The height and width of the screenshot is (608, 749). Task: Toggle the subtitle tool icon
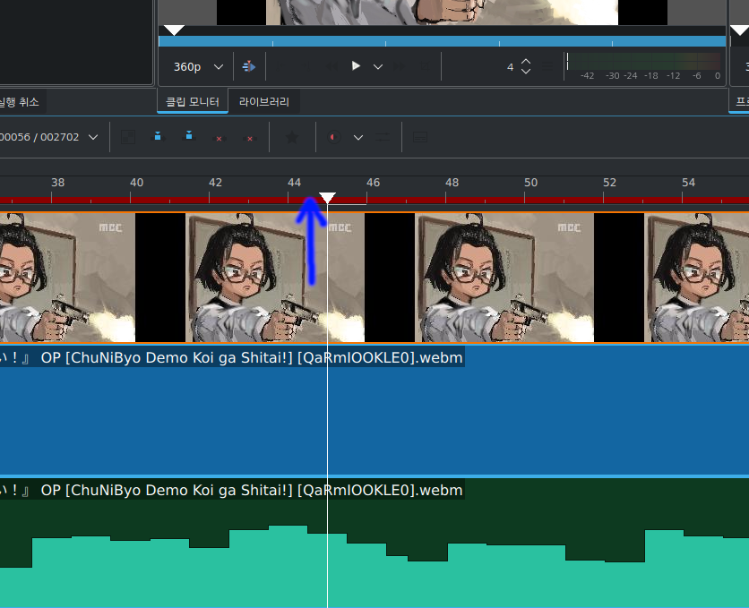click(x=420, y=137)
